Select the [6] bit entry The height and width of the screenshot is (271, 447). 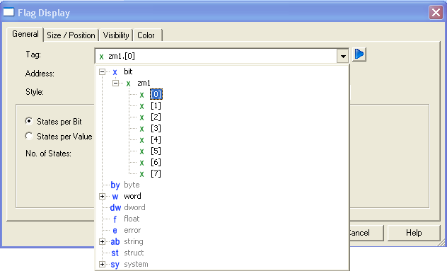156,162
